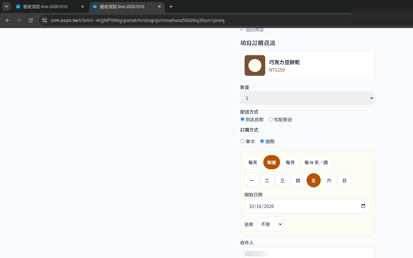Toggle weekday 四 (Thursday)

298,180
